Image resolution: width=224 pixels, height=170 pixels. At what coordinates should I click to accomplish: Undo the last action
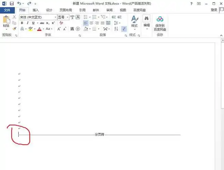(x=19, y=3)
